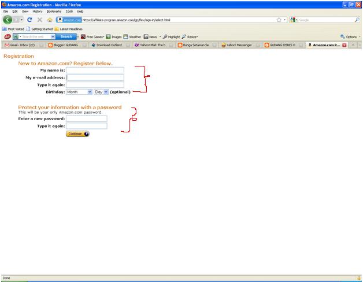Open Weather toolbar shortcut
This screenshot has width=363, height=282.
(x=132, y=37)
